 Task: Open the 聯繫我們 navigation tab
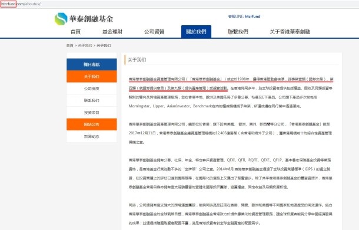click(238, 32)
